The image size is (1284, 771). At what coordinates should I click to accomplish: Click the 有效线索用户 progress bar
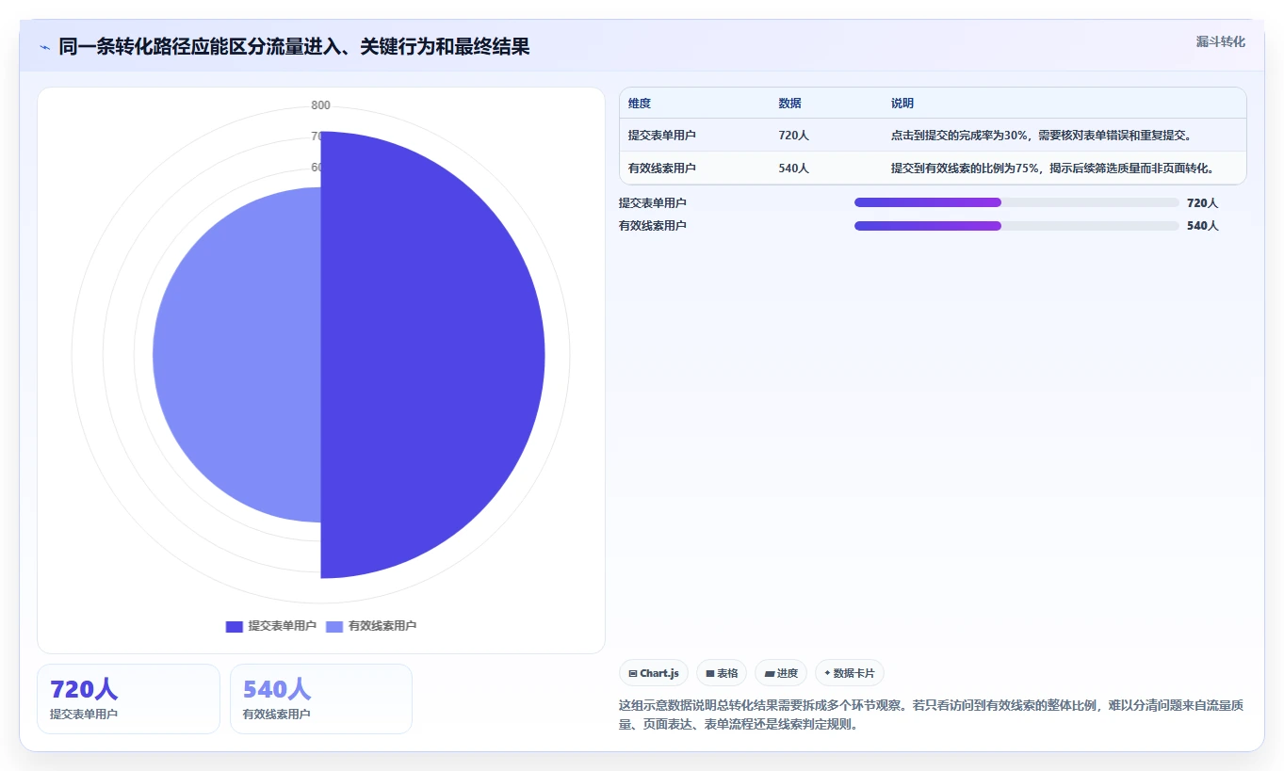1016,226
